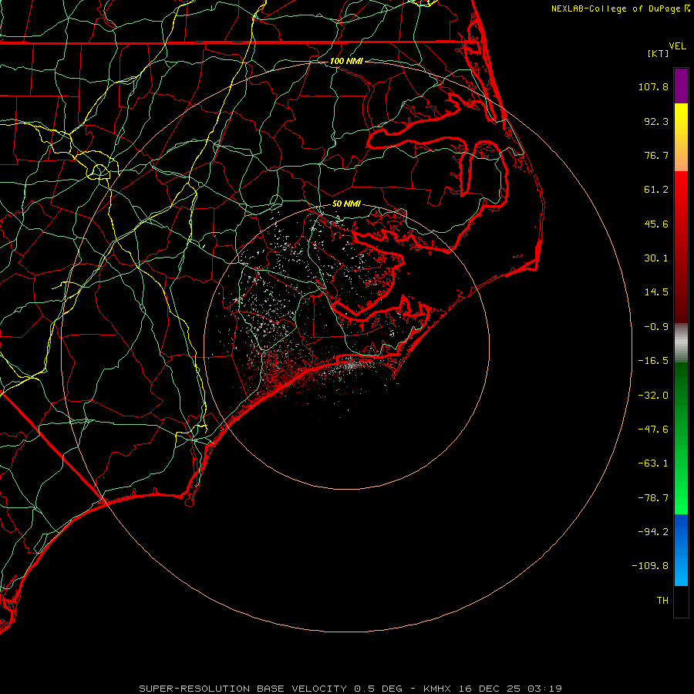The image size is (694, 694).
Task: Select the -78.7 legend value
Action: coord(653,498)
